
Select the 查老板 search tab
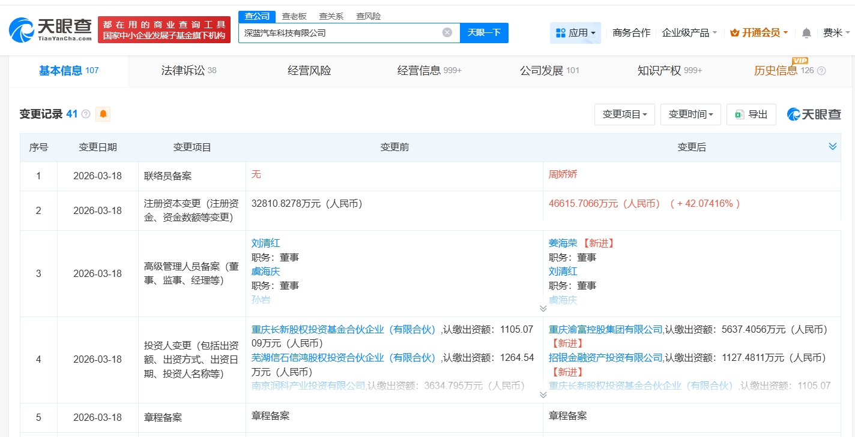coord(294,16)
